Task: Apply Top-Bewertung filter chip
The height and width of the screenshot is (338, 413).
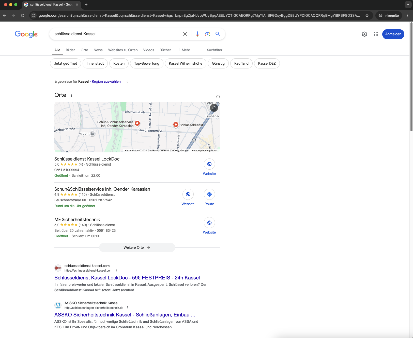Action: pos(147,63)
